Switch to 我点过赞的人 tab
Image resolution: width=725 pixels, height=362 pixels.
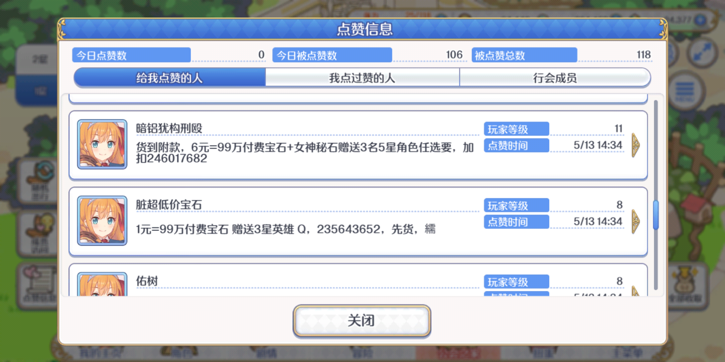(x=362, y=78)
